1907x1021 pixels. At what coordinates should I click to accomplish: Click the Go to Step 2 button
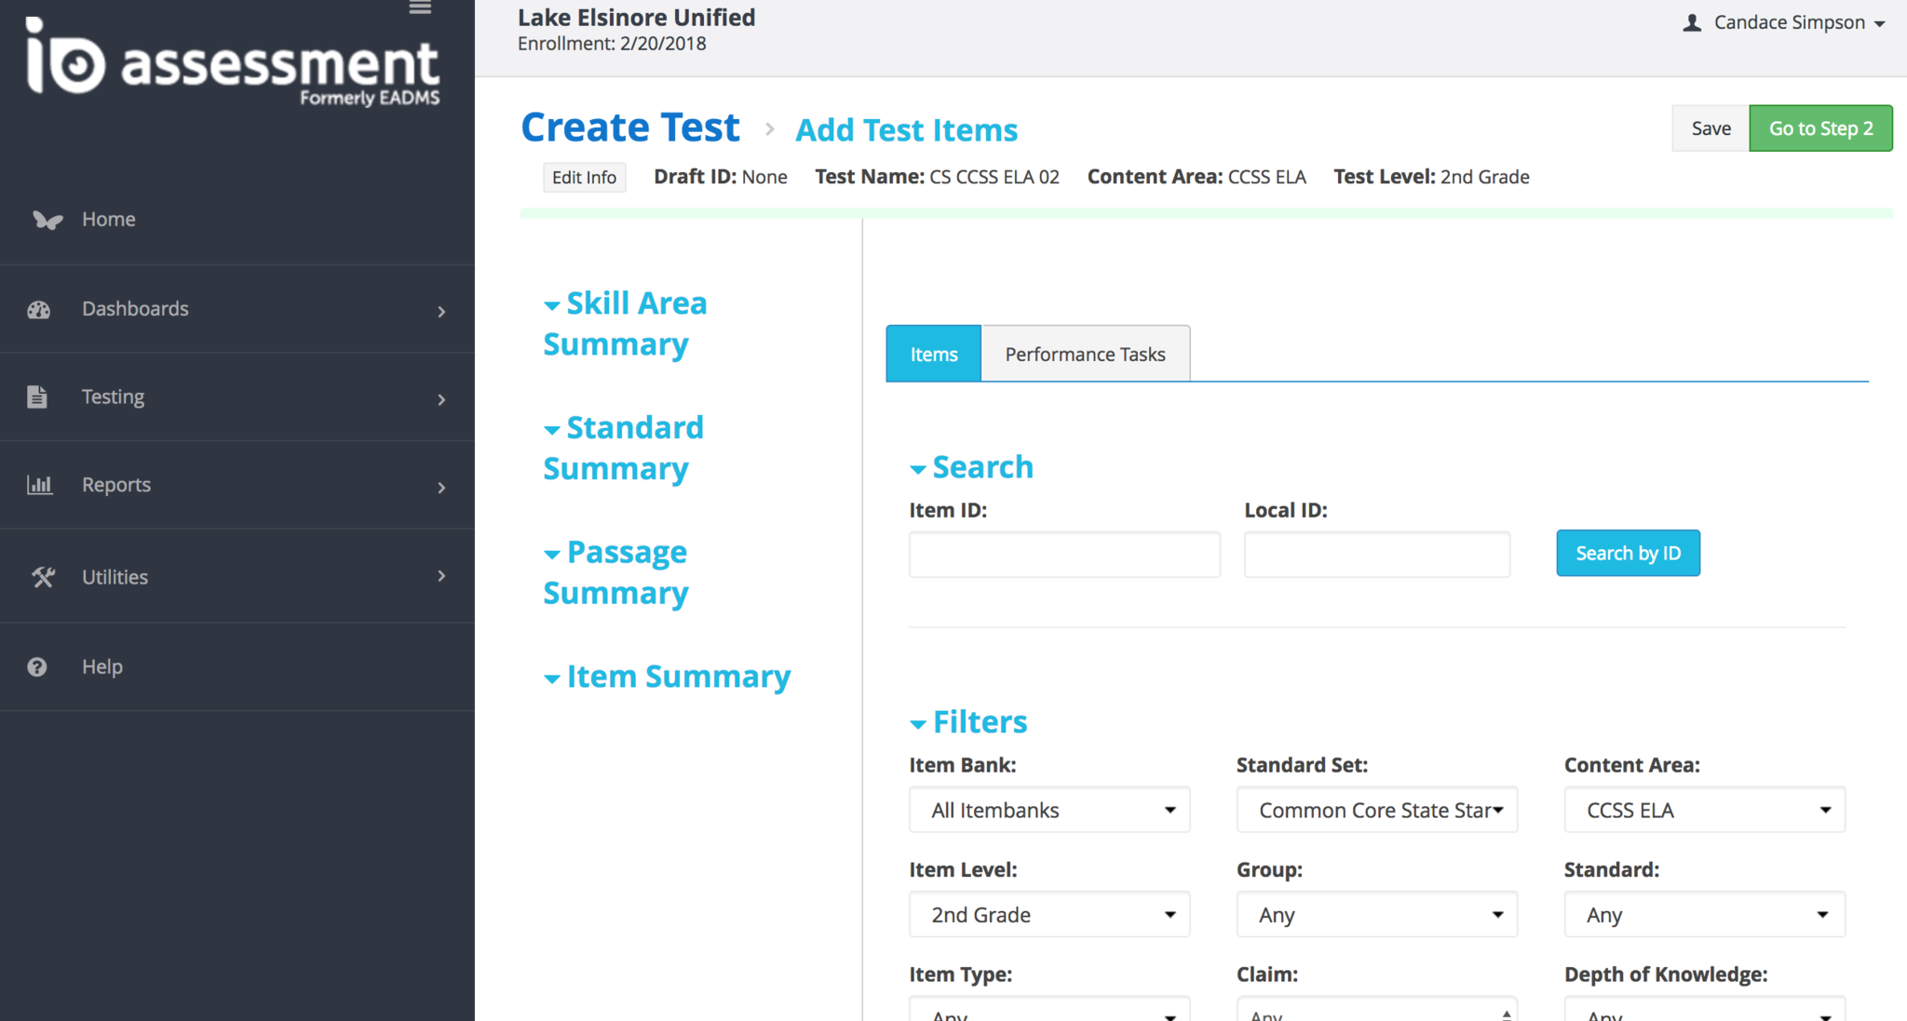coord(1820,128)
